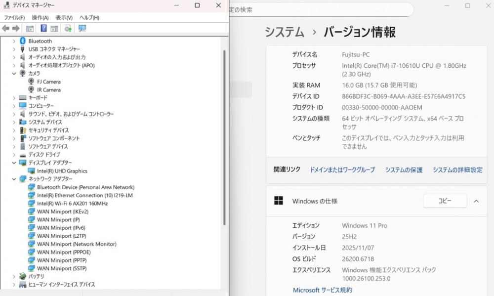Click the キーボード keyboard category icon
Image resolution: width=494 pixels, height=296 pixels.
[x=22, y=98]
